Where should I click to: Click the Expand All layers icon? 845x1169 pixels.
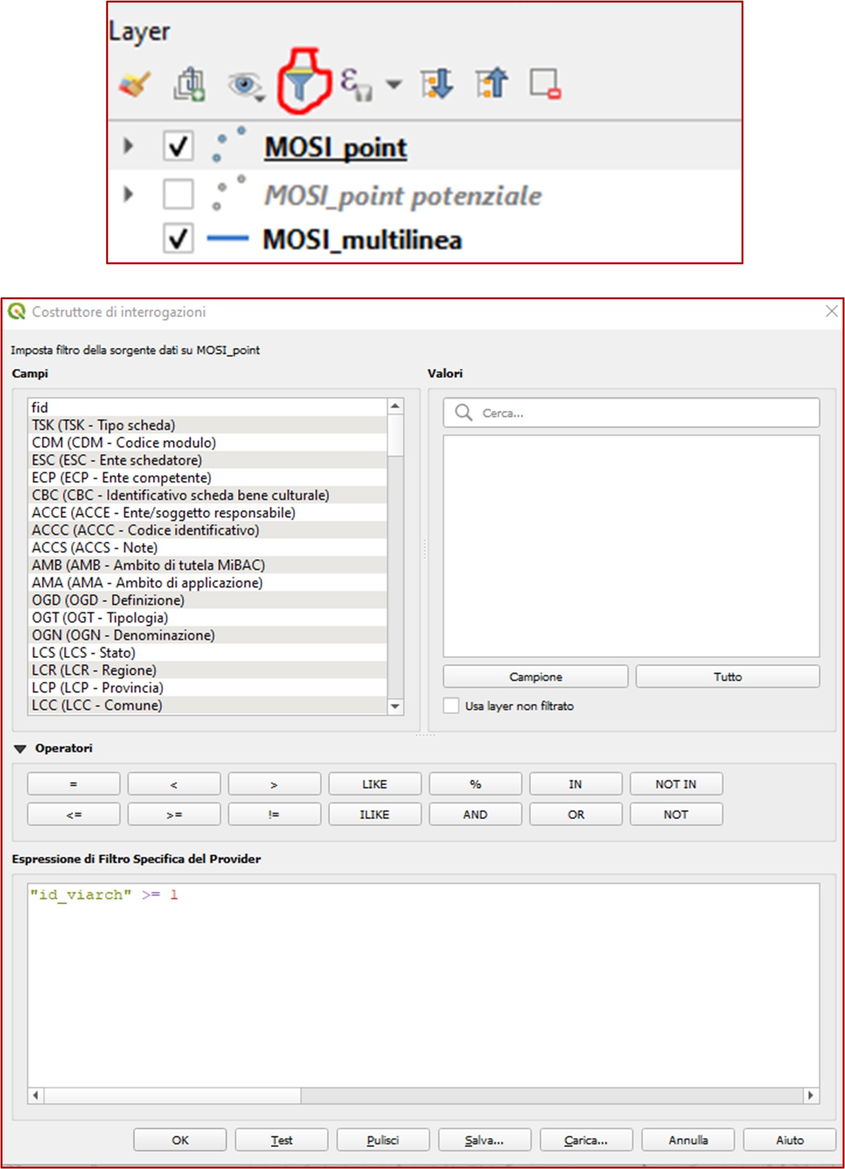(x=436, y=84)
